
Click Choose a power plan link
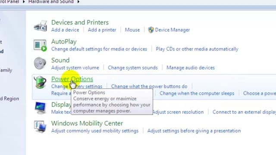(x=260, y=93)
